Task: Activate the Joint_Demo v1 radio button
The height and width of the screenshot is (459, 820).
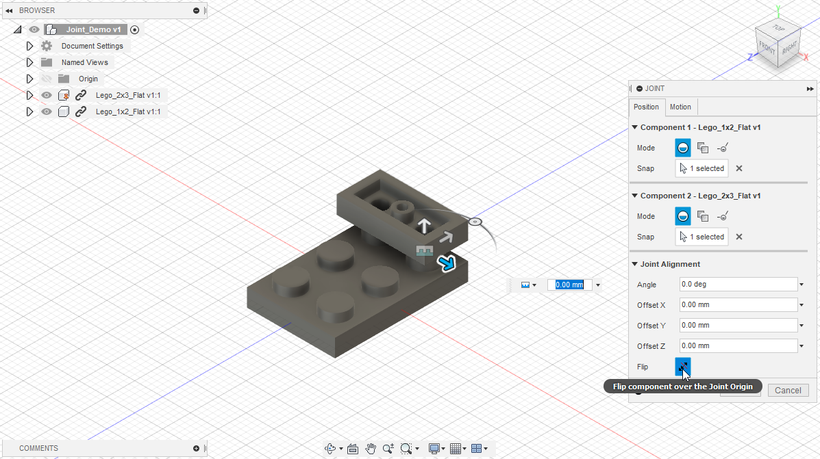Action: 134,30
